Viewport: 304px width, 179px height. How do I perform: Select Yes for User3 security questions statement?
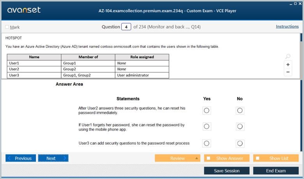(207, 143)
